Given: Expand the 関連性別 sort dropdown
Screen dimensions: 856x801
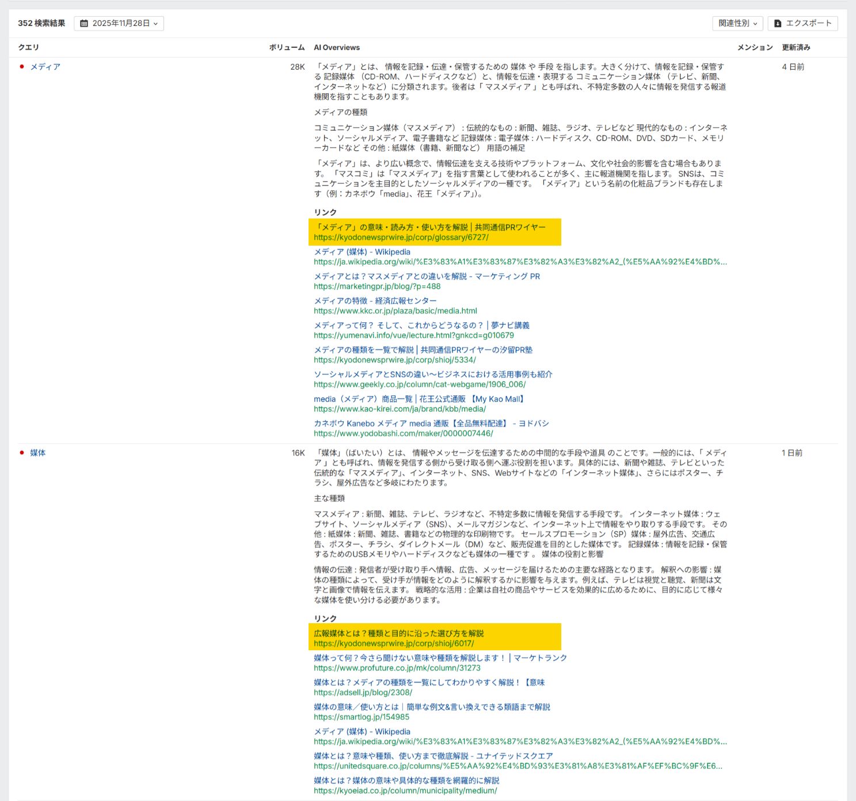Looking at the screenshot, I should click(737, 24).
